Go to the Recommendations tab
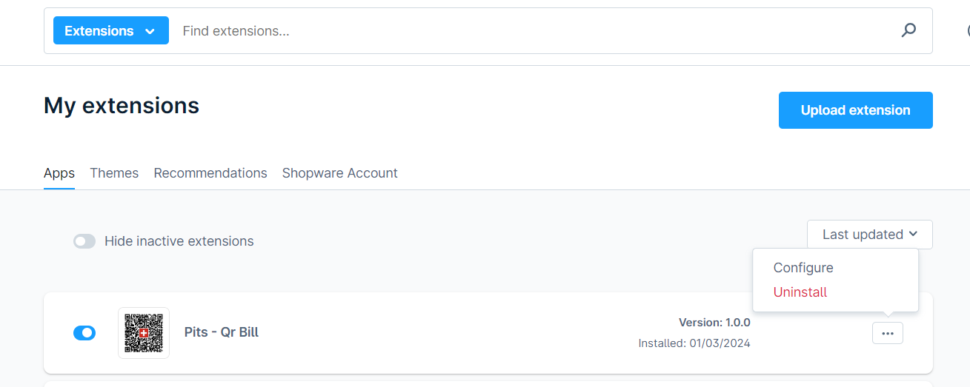The width and height of the screenshot is (970, 387). [210, 173]
